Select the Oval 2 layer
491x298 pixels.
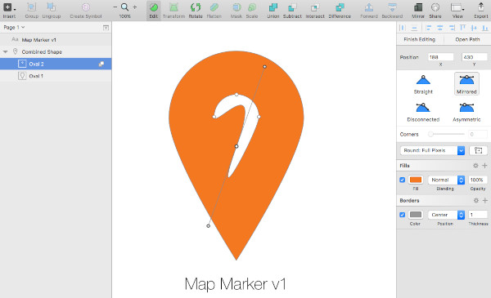[x=56, y=64]
